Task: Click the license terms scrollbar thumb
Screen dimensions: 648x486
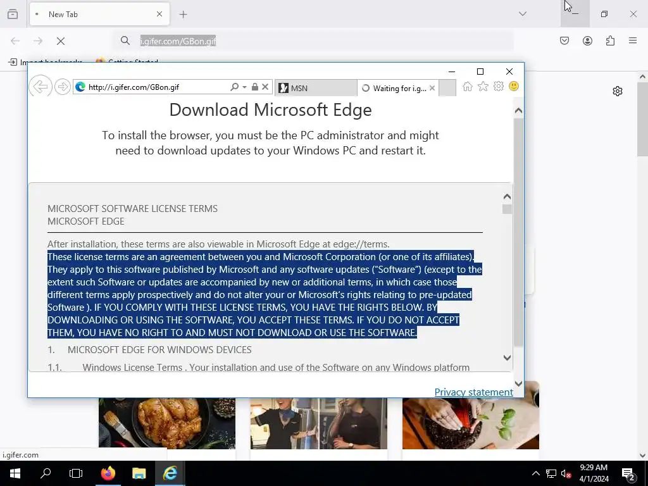Action: 507,209
